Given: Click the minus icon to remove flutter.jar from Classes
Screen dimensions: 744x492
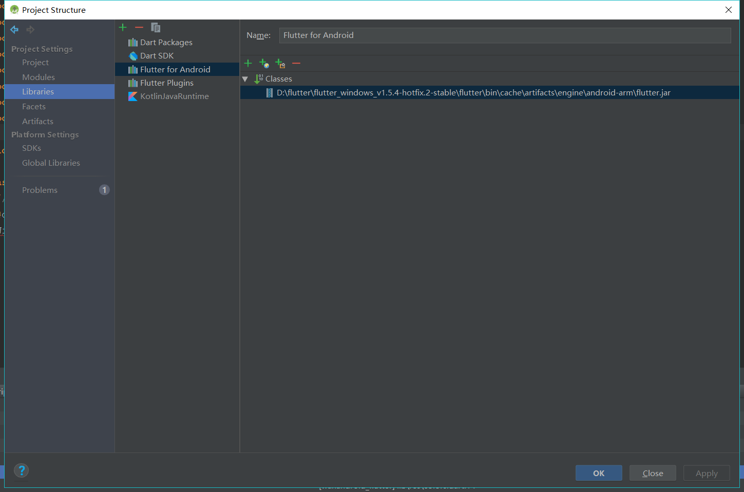Looking at the screenshot, I should (296, 63).
